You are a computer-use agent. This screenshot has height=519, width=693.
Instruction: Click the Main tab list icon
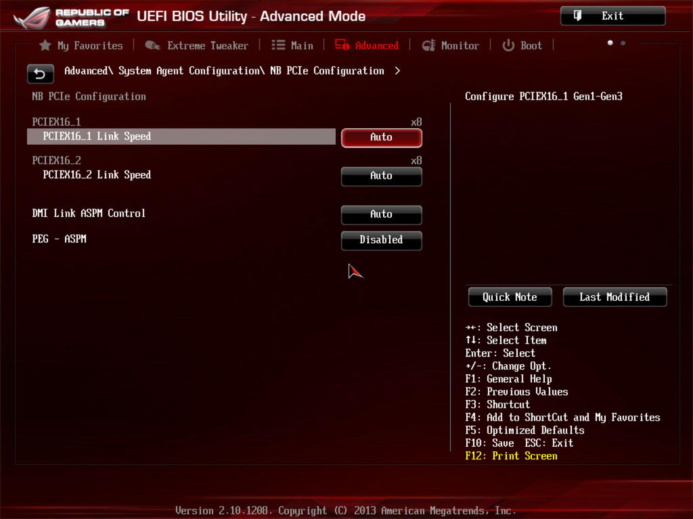coord(278,45)
